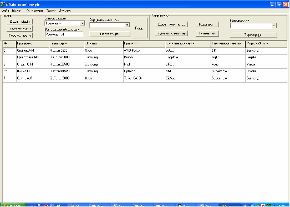
Task: Click bottom button of left three-button stack
Action: [x=20, y=36]
